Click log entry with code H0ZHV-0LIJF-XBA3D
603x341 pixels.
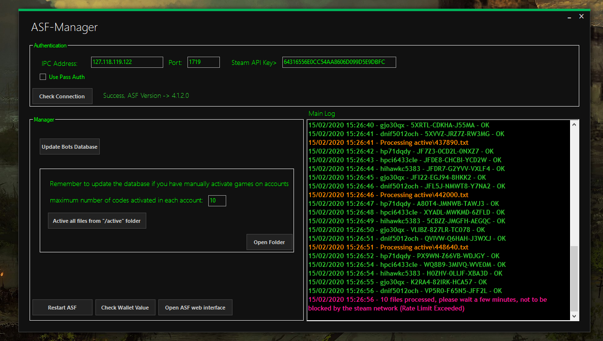pyautogui.click(x=405, y=273)
